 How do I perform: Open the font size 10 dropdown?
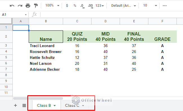[150, 5]
